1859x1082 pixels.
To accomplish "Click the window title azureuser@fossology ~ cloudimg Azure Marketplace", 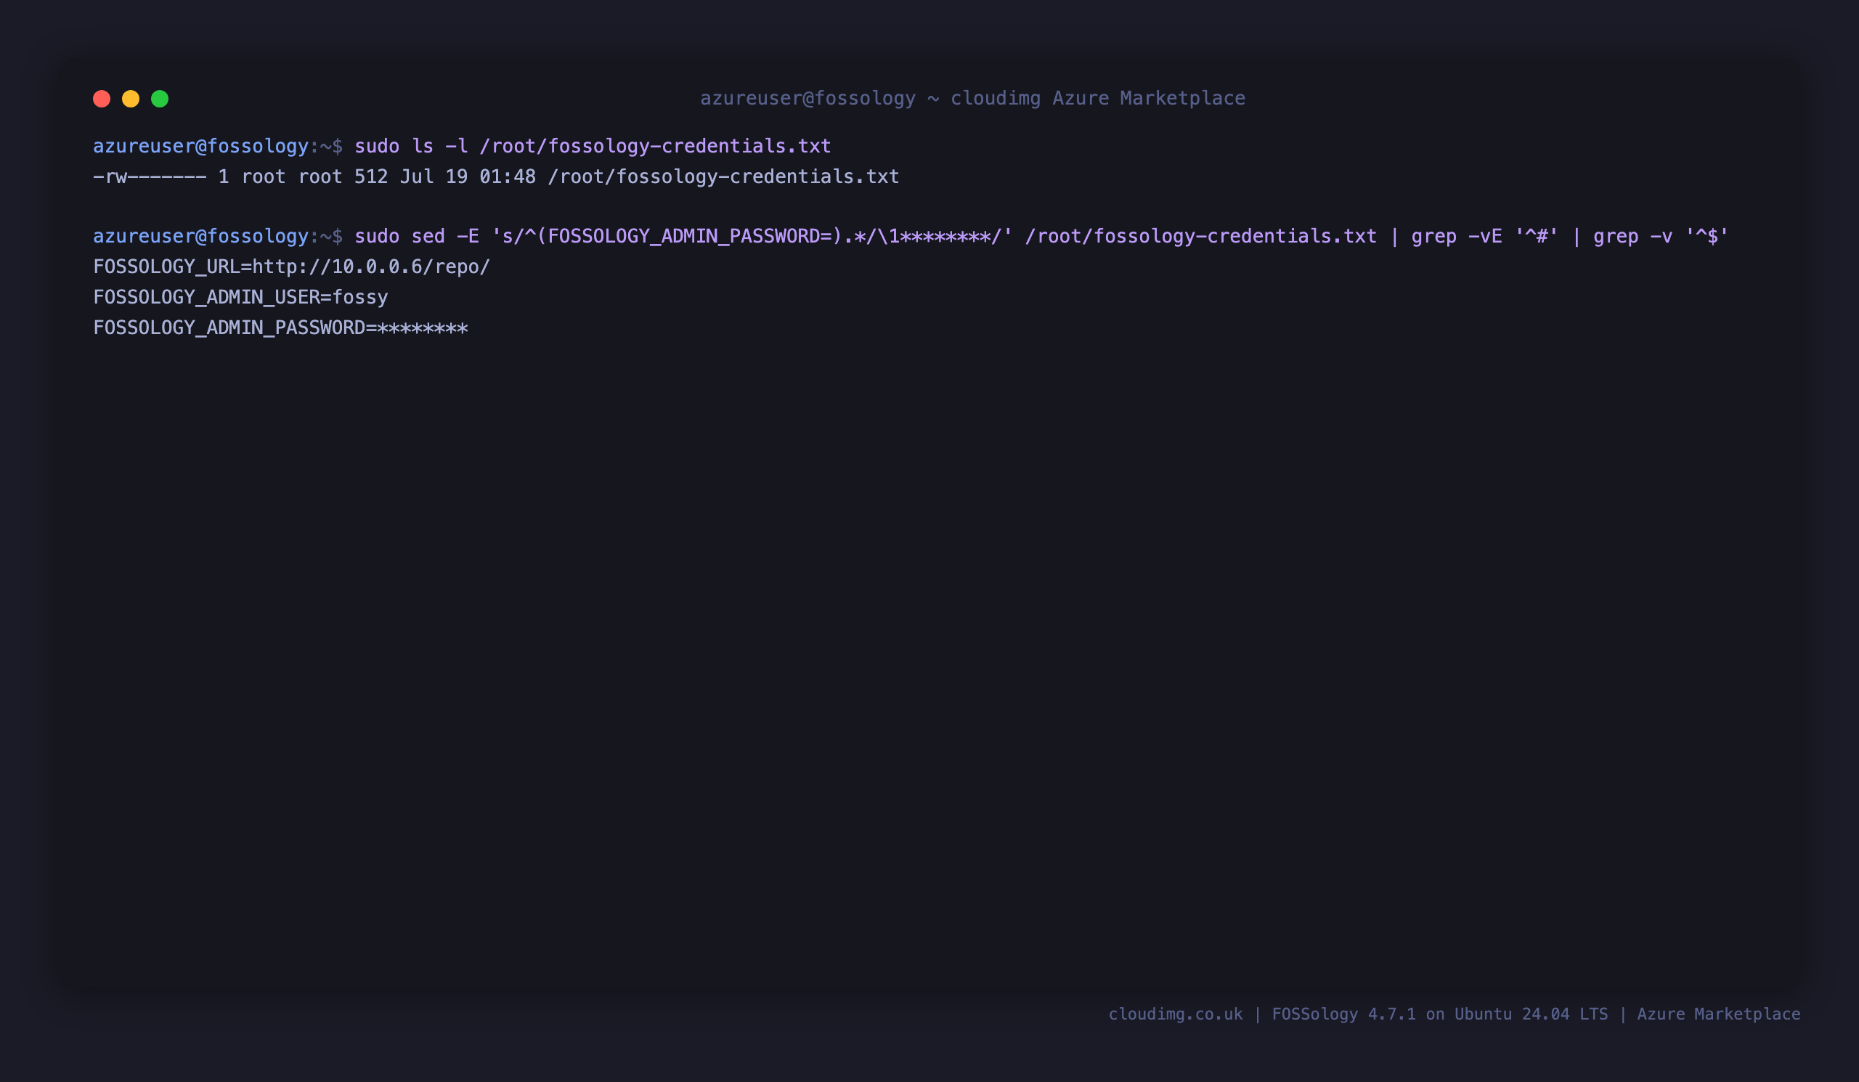I will click(972, 98).
